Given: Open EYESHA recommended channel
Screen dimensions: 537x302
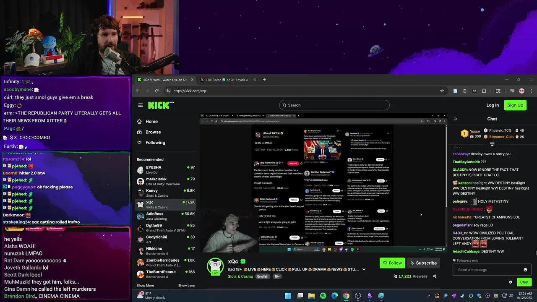Looking at the screenshot, I should click(166, 170).
